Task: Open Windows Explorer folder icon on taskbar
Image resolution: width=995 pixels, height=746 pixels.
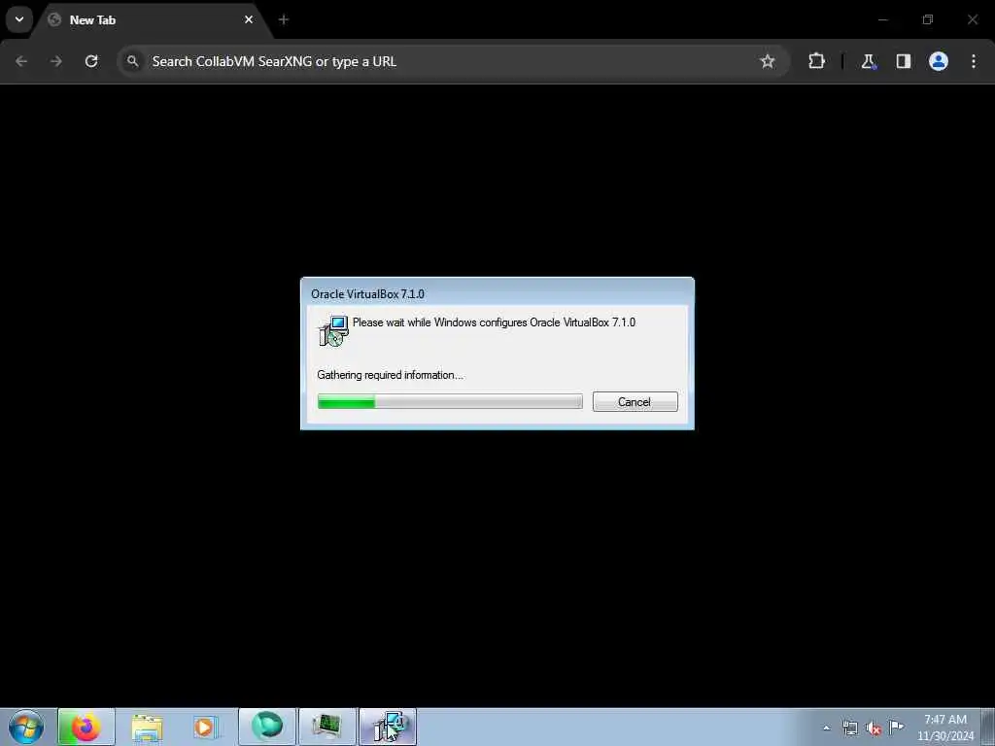Action: (147, 727)
